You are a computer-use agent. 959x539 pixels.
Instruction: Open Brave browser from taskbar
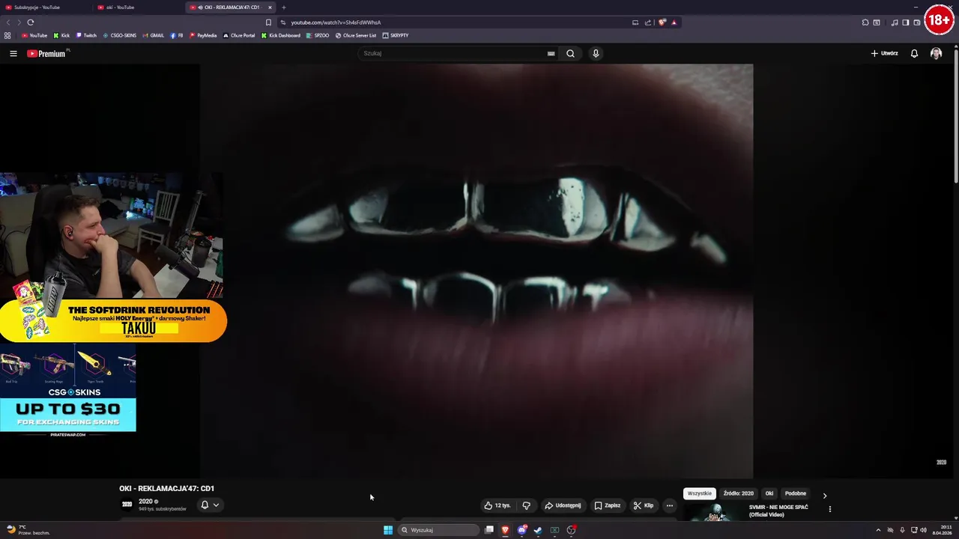505,530
